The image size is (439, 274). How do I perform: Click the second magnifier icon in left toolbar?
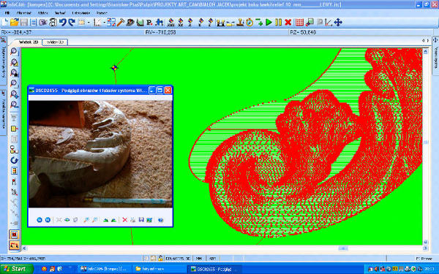[14, 62]
